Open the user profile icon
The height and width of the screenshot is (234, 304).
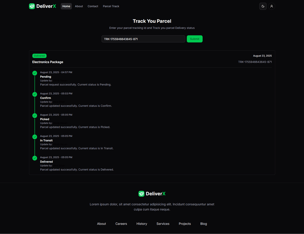click(272, 6)
